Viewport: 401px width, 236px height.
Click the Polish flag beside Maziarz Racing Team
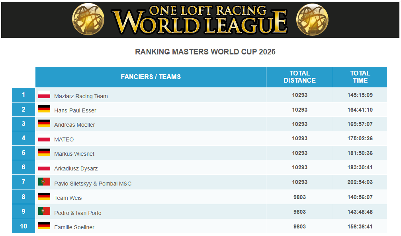click(44, 95)
